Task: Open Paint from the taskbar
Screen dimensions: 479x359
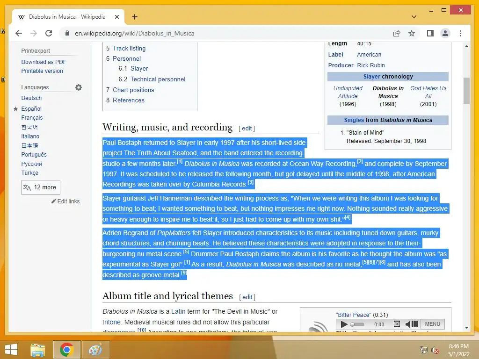Action: [x=95, y=350]
